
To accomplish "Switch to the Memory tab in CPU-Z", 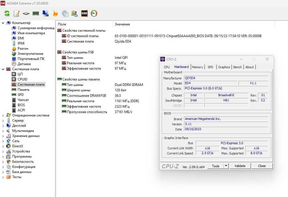I will coord(197,67).
